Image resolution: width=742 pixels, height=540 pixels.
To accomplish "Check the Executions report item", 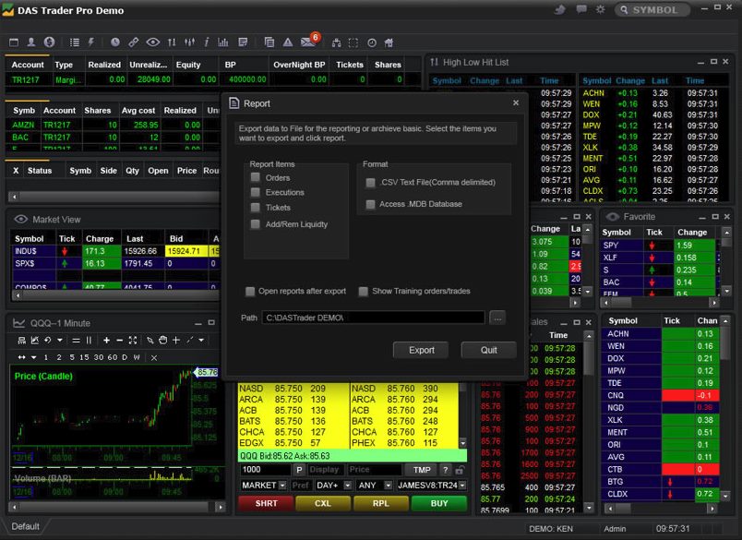I will point(255,192).
